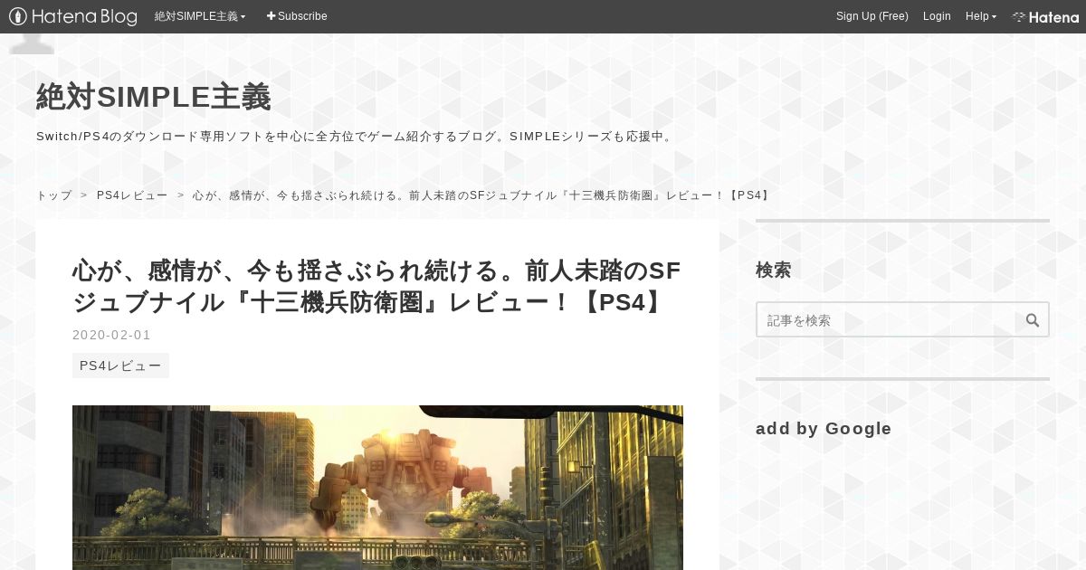Open the 十三機兵防衛圏 review article title

[376, 286]
